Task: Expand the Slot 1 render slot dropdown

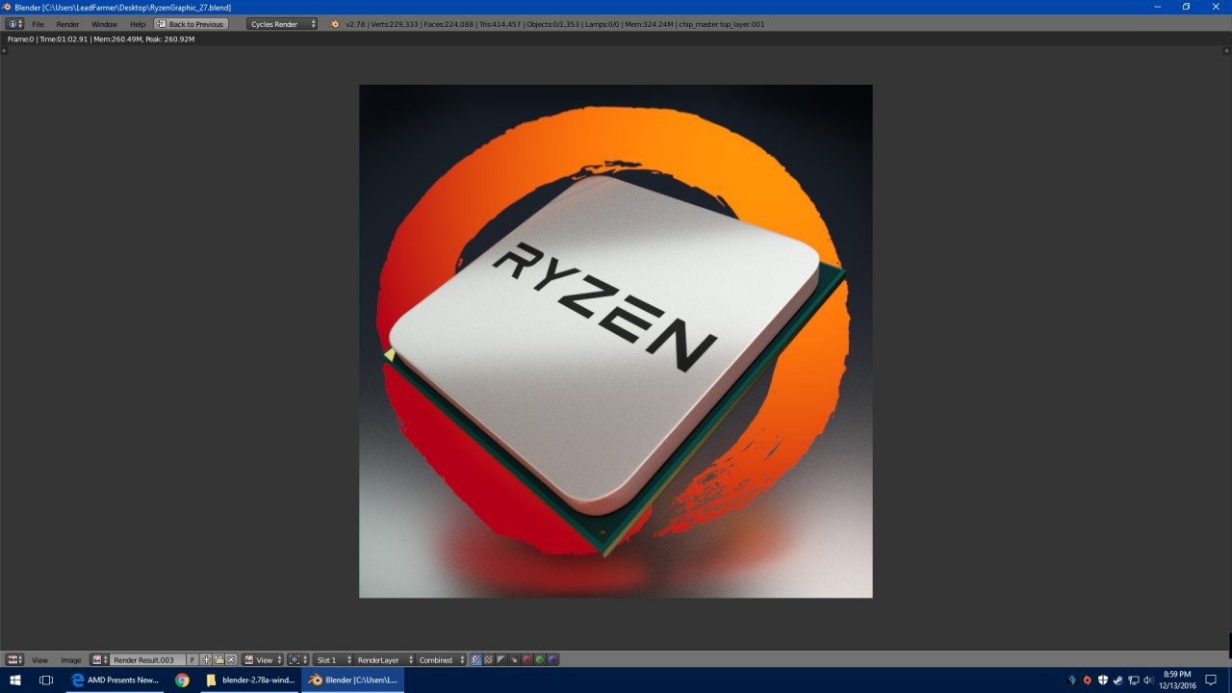Action: 334,660
